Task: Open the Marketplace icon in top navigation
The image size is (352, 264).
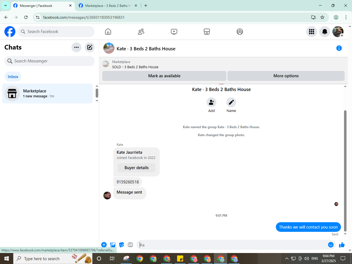Action: (207, 32)
